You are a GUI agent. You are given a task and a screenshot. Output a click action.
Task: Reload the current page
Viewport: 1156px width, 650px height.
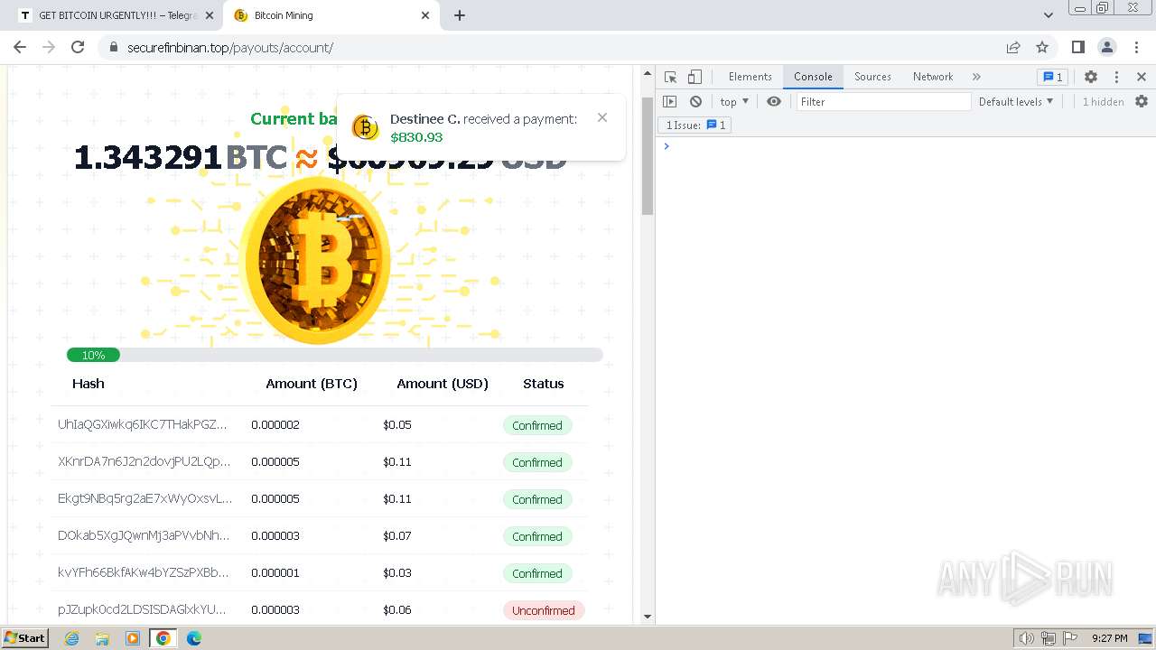click(x=78, y=47)
